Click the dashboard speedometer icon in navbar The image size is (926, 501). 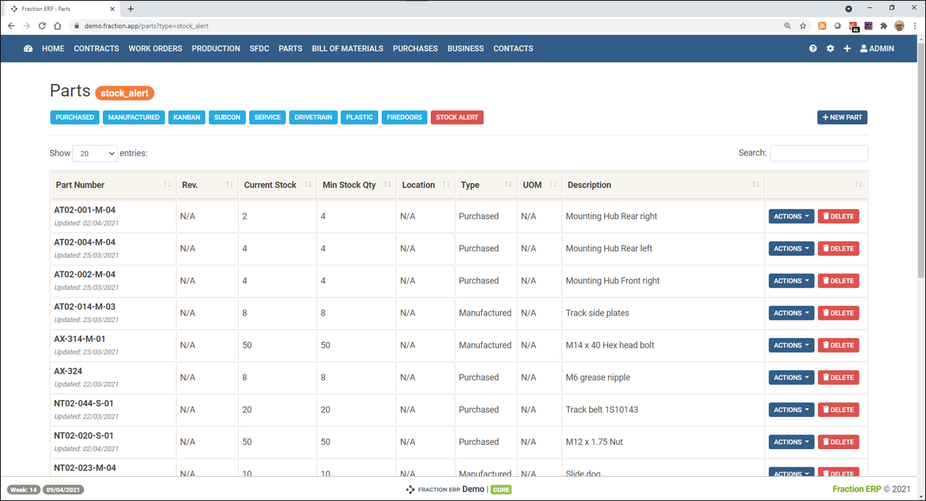tap(28, 49)
